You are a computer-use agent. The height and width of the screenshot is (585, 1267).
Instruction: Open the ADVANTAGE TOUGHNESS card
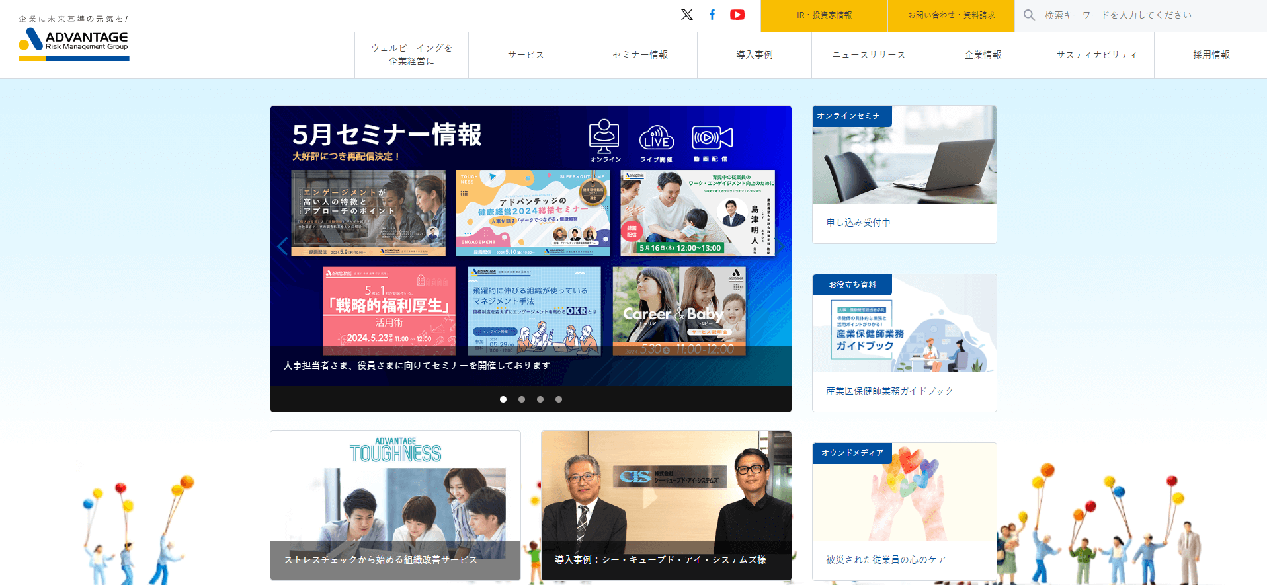coord(395,506)
